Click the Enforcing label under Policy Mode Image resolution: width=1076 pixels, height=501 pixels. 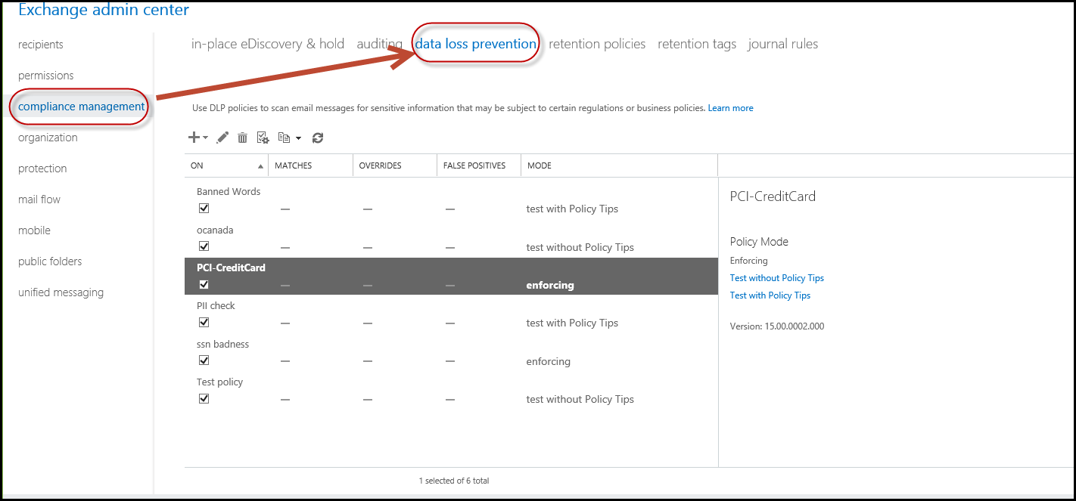[x=749, y=261]
